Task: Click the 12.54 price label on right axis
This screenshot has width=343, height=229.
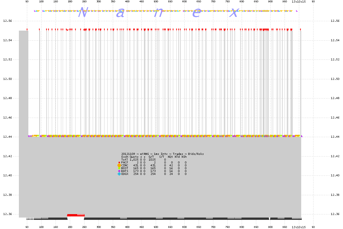Action: pos(335,40)
